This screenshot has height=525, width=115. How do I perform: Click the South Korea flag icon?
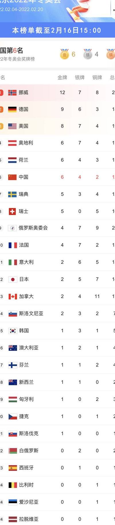tap(13, 331)
